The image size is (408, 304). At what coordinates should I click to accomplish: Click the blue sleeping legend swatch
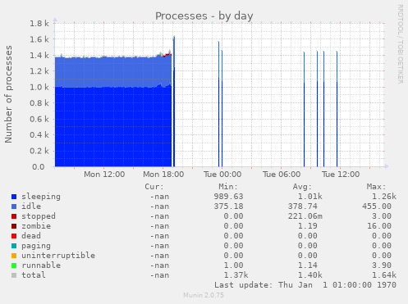coord(14,197)
